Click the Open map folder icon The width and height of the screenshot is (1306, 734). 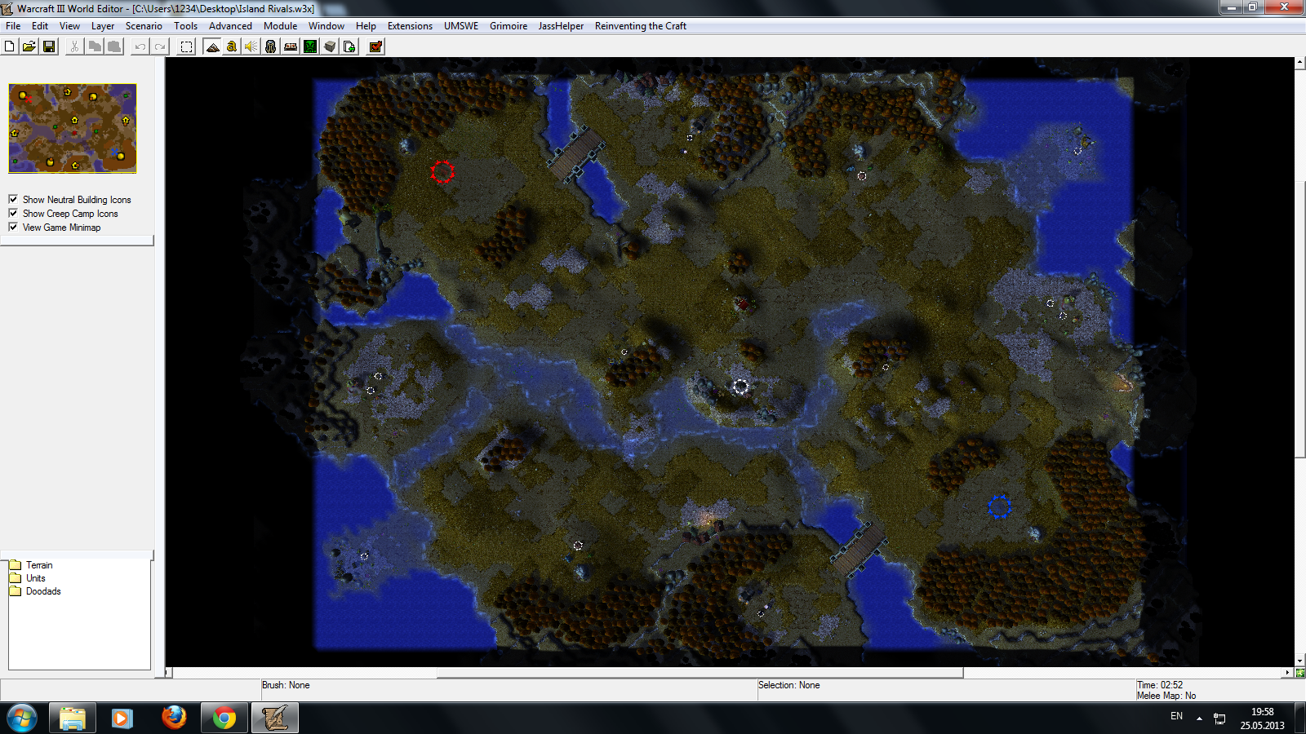click(x=29, y=46)
